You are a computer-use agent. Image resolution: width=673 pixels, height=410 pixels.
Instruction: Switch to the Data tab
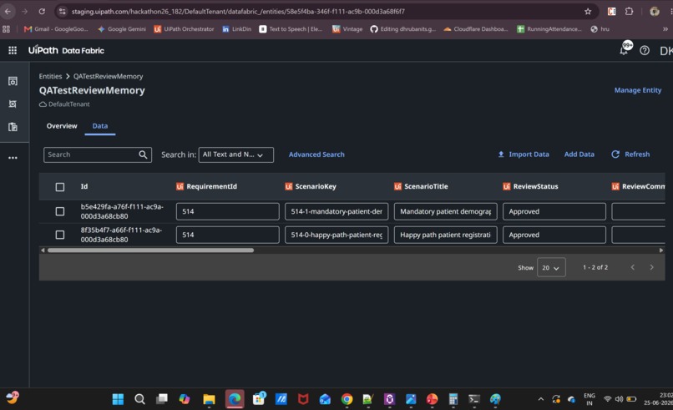100,126
